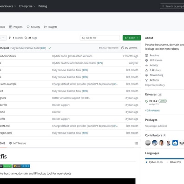Click the branch icon beside 1 Branch
The height and width of the screenshot is (184, 184).
click(10, 38)
